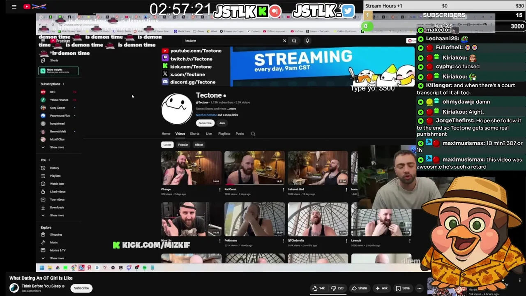Click the channel search magnifier icon
This screenshot has width=526, height=296.
pos(253,134)
